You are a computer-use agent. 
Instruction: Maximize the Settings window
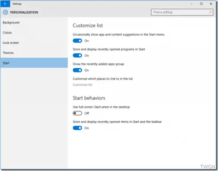coord(201,4)
